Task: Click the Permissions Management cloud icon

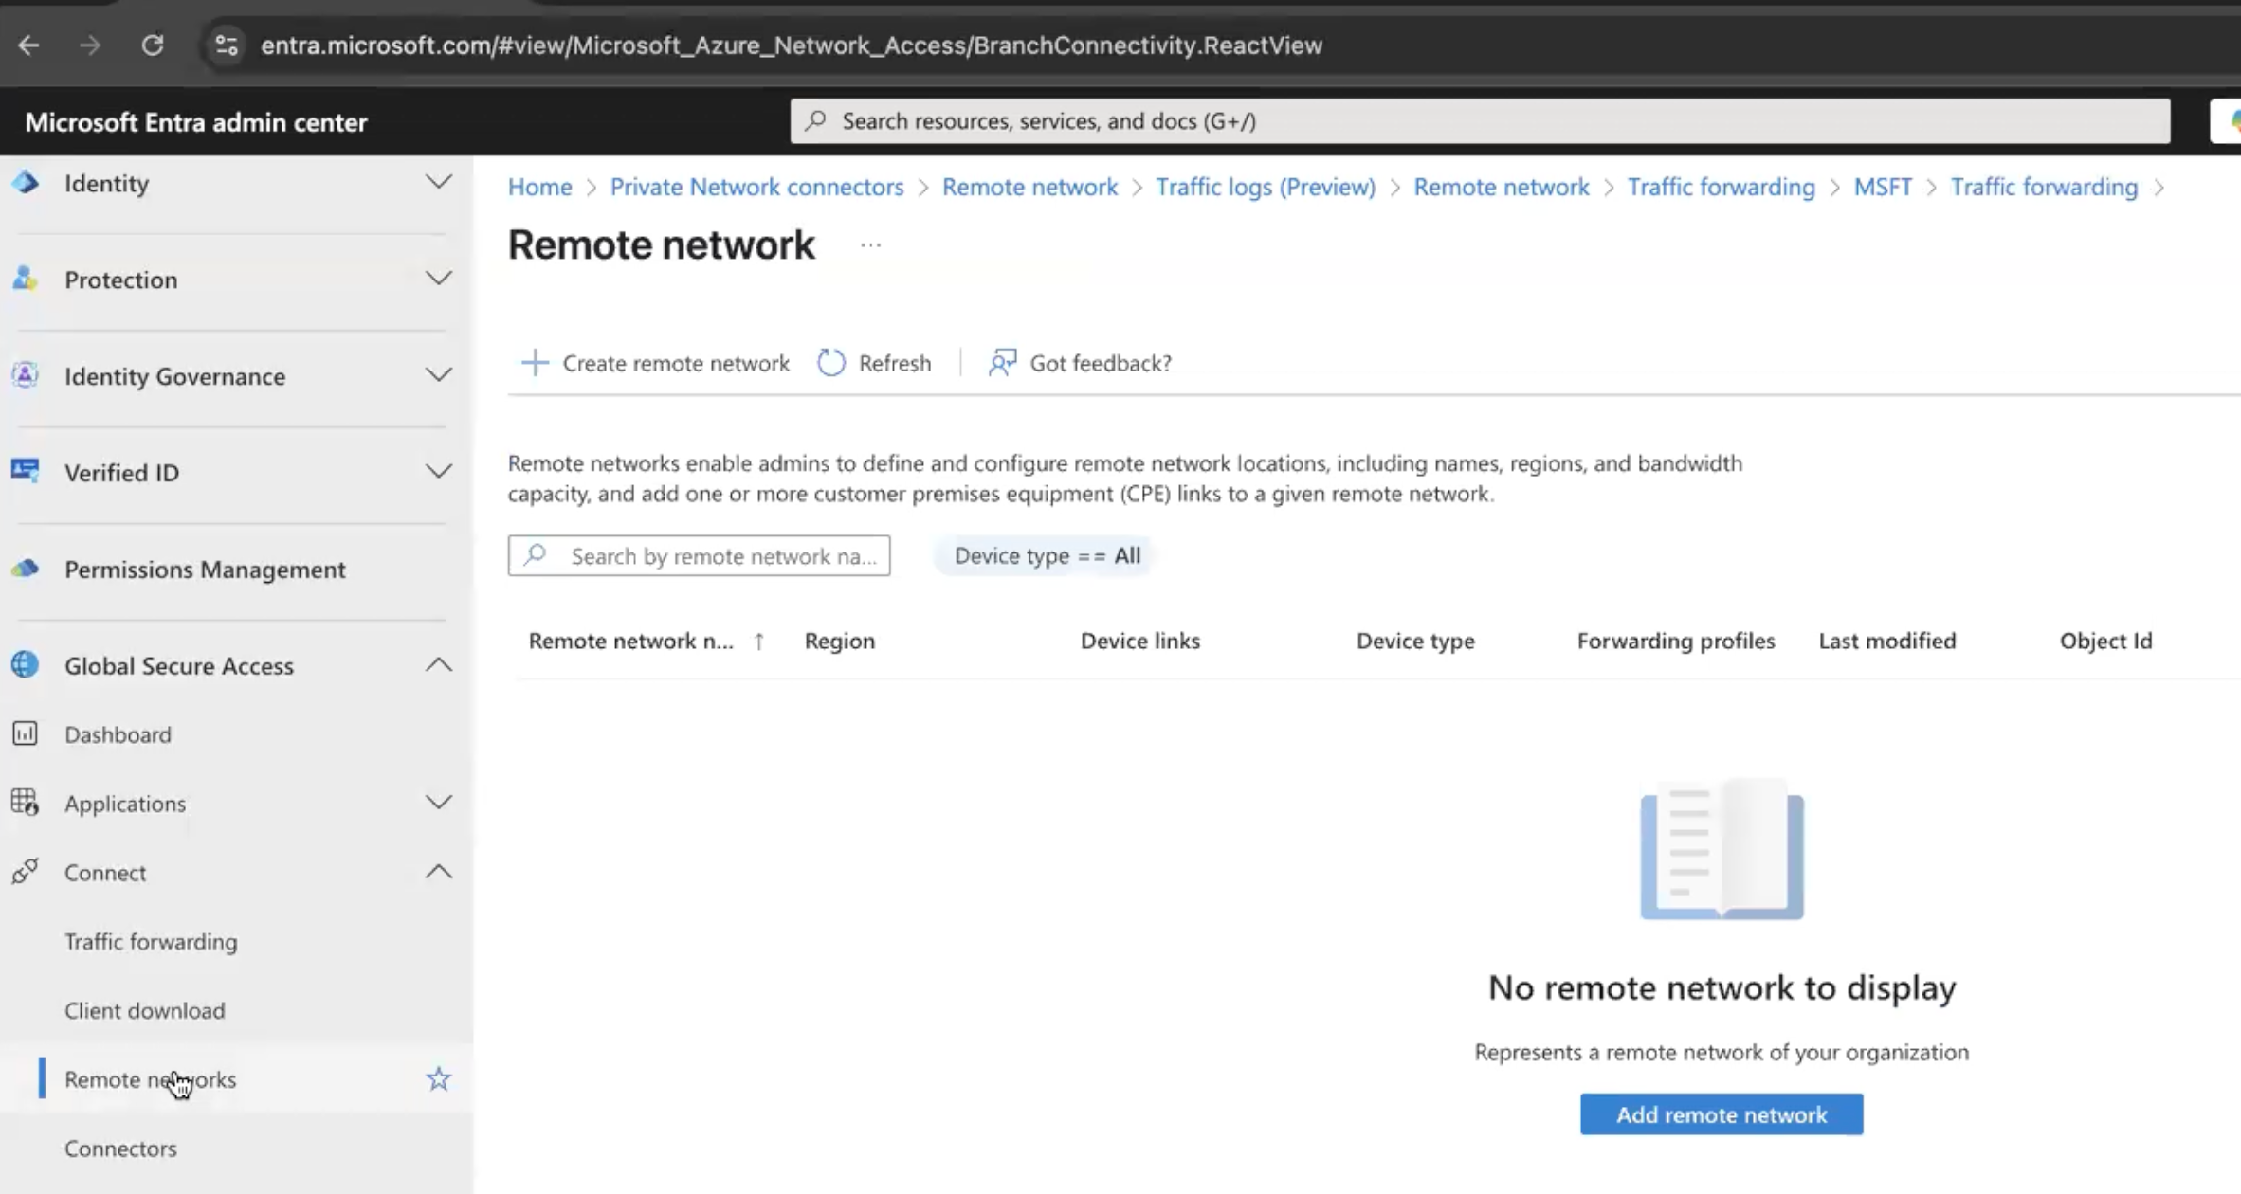Action: 26,569
